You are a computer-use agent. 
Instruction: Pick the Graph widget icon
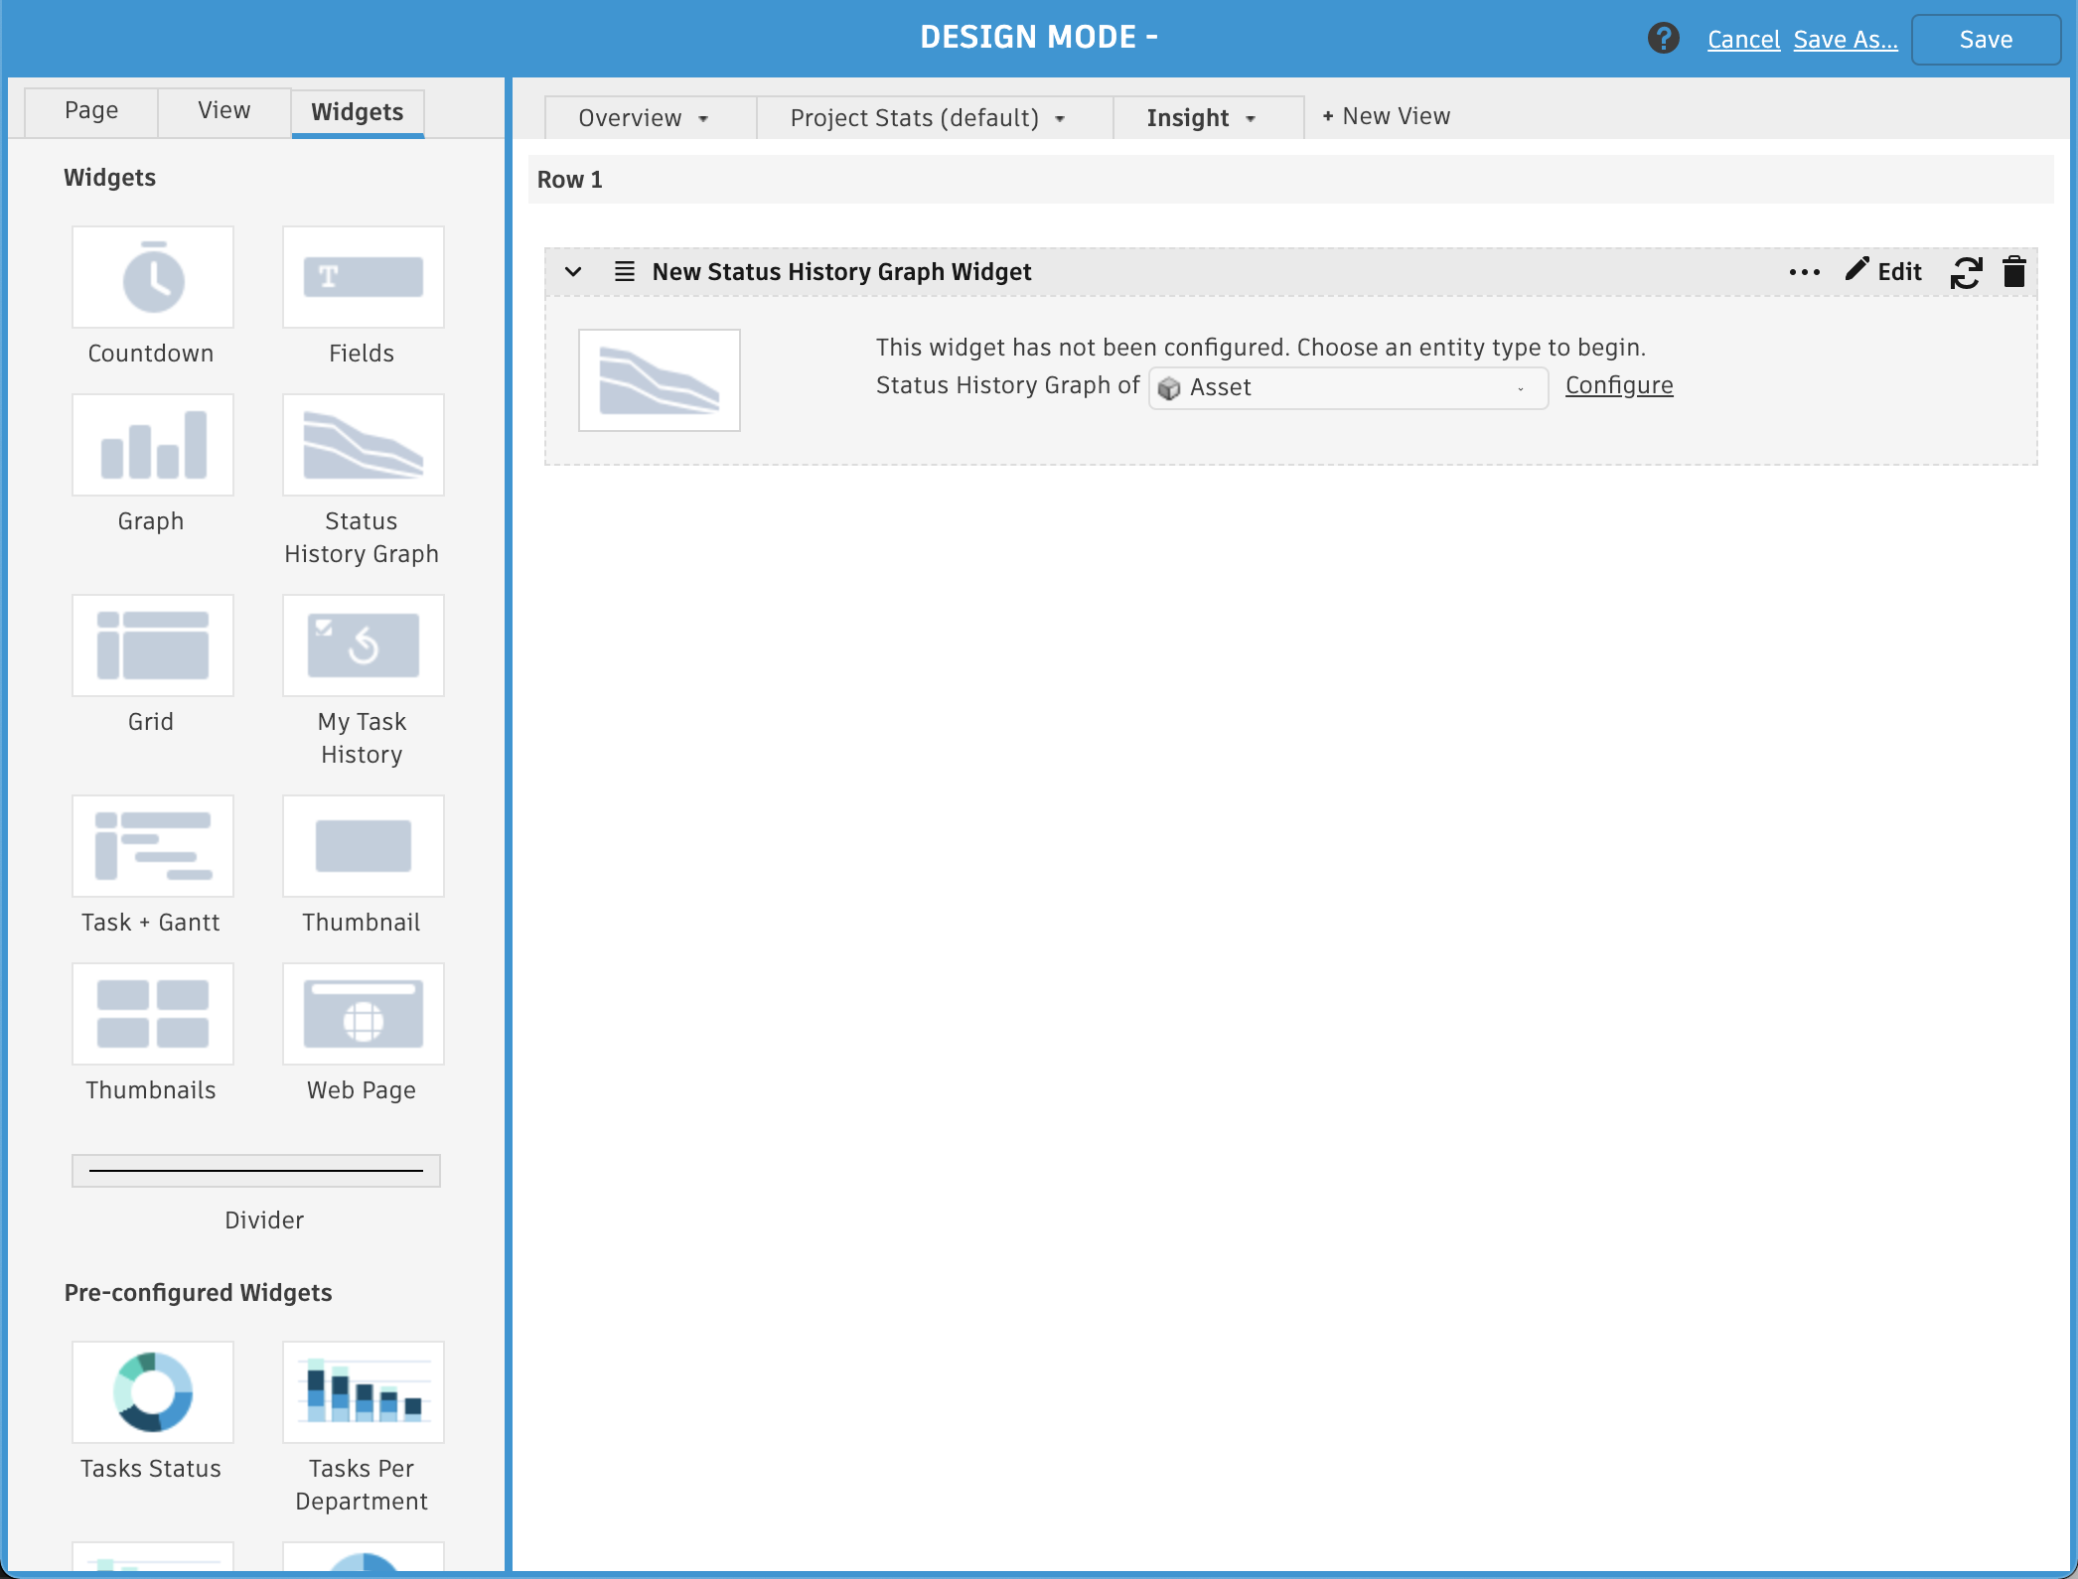(153, 445)
